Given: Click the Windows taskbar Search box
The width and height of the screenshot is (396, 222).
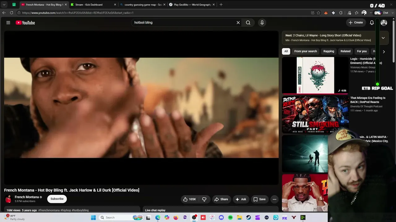Looking at the screenshot, I should click(x=121, y=217).
